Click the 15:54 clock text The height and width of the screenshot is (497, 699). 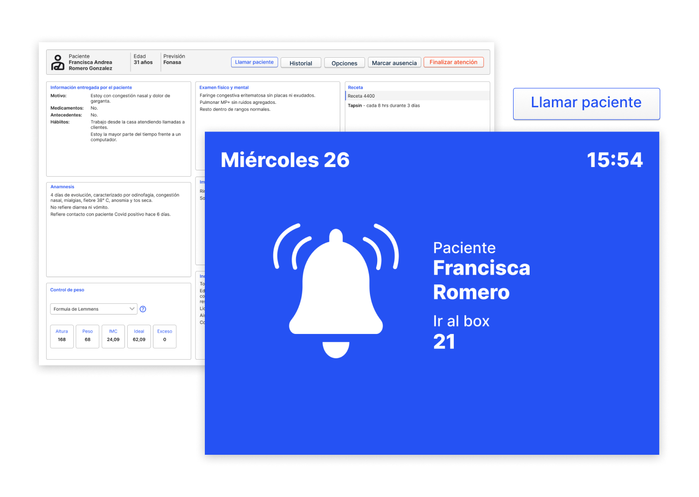(x=615, y=160)
